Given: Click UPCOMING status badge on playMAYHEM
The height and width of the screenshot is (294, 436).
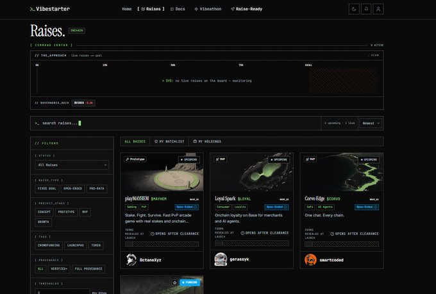Looking at the screenshot, I should [189, 160].
